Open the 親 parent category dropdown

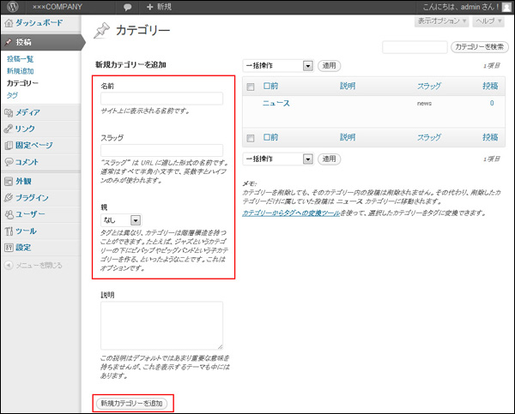click(121, 220)
